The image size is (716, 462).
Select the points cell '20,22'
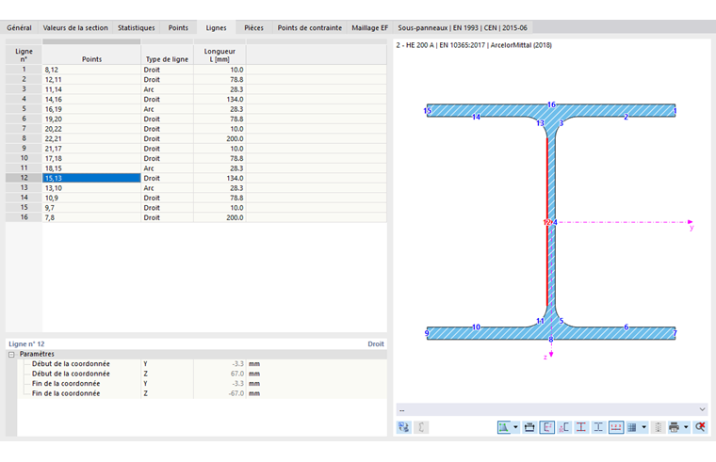(91, 129)
